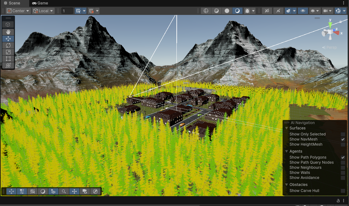Open the Local handle rotation dropdown
The width and height of the screenshot is (349, 206).
[44, 11]
